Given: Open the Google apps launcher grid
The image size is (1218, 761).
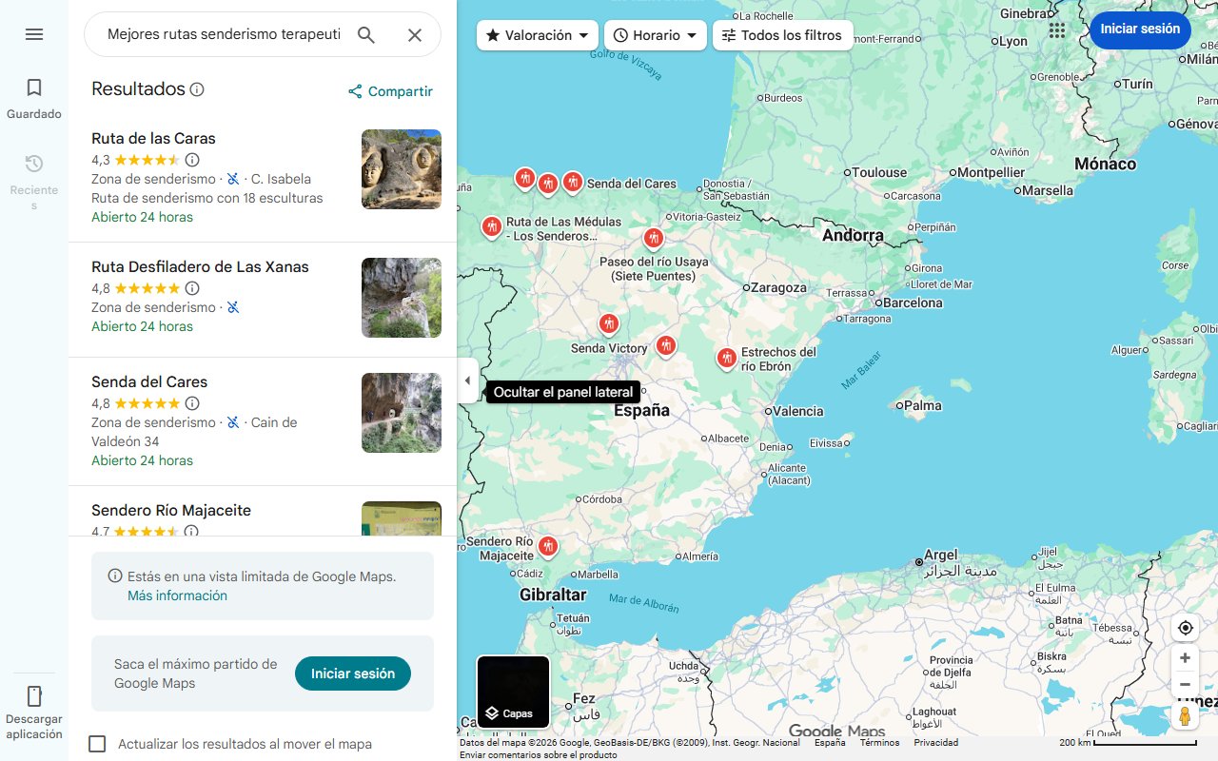Looking at the screenshot, I should 1056,30.
